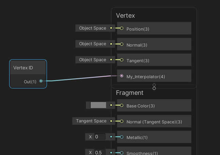Select the Fragment block header
This screenshot has width=220, height=155.
tap(130, 93)
